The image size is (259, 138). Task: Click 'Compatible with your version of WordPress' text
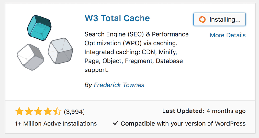click(x=183, y=123)
